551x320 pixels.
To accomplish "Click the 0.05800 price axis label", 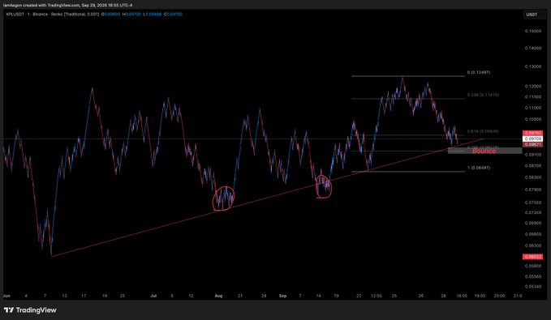I will pos(533,266).
